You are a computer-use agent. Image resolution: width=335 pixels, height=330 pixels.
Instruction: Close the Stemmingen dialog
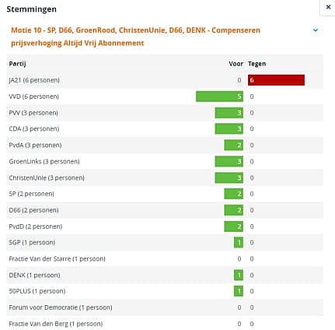click(x=328, y=7)
